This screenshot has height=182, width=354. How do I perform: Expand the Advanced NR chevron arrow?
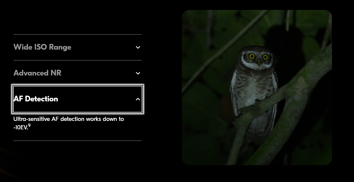[x=138, y=73]
